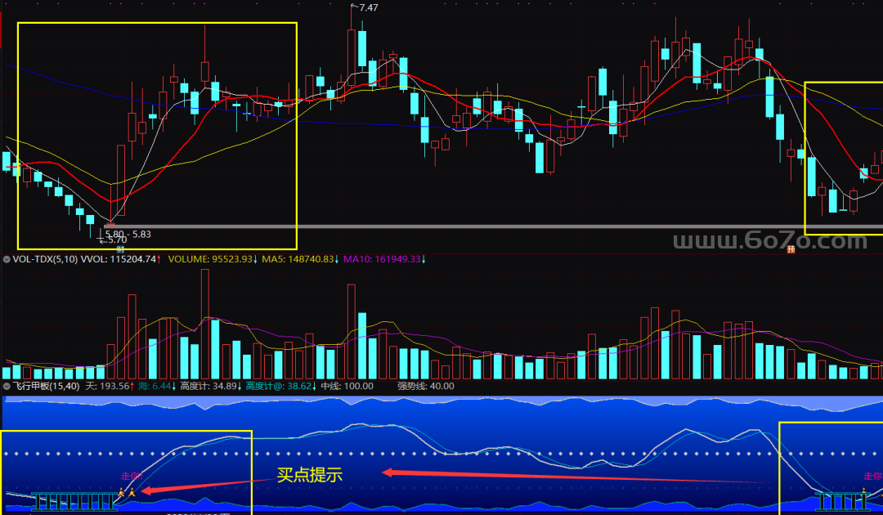Click the gray horizontal support line at 5.80
Image resolution: width=883 pixels, height=515 pixels.
point(491,226)
